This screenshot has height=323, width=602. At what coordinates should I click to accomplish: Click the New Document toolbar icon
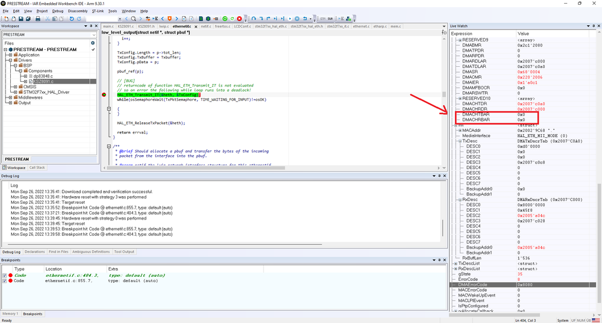6,19
